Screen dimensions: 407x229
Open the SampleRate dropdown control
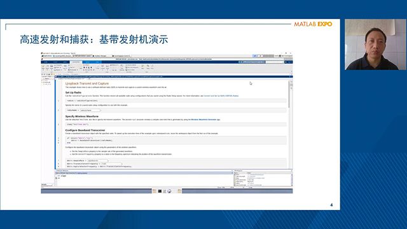pos(97,161)
